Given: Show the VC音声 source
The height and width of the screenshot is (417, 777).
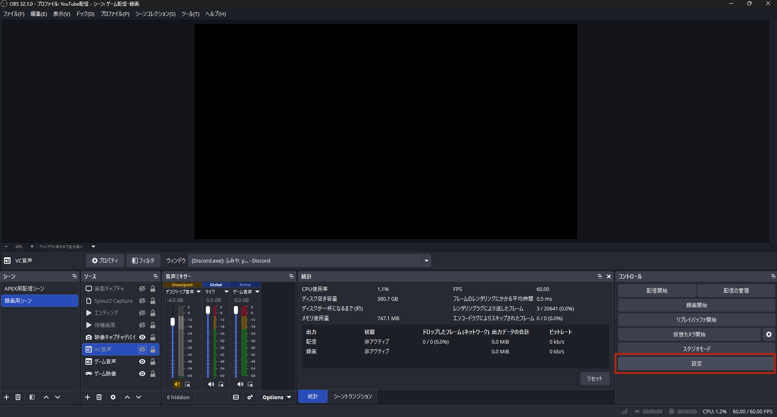Looking at the screenshot, I should (142, 349).
